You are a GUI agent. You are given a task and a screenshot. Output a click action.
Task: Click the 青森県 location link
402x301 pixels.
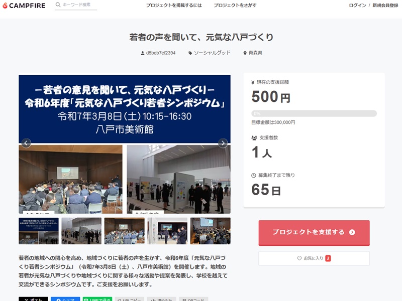tap(253, 53)
